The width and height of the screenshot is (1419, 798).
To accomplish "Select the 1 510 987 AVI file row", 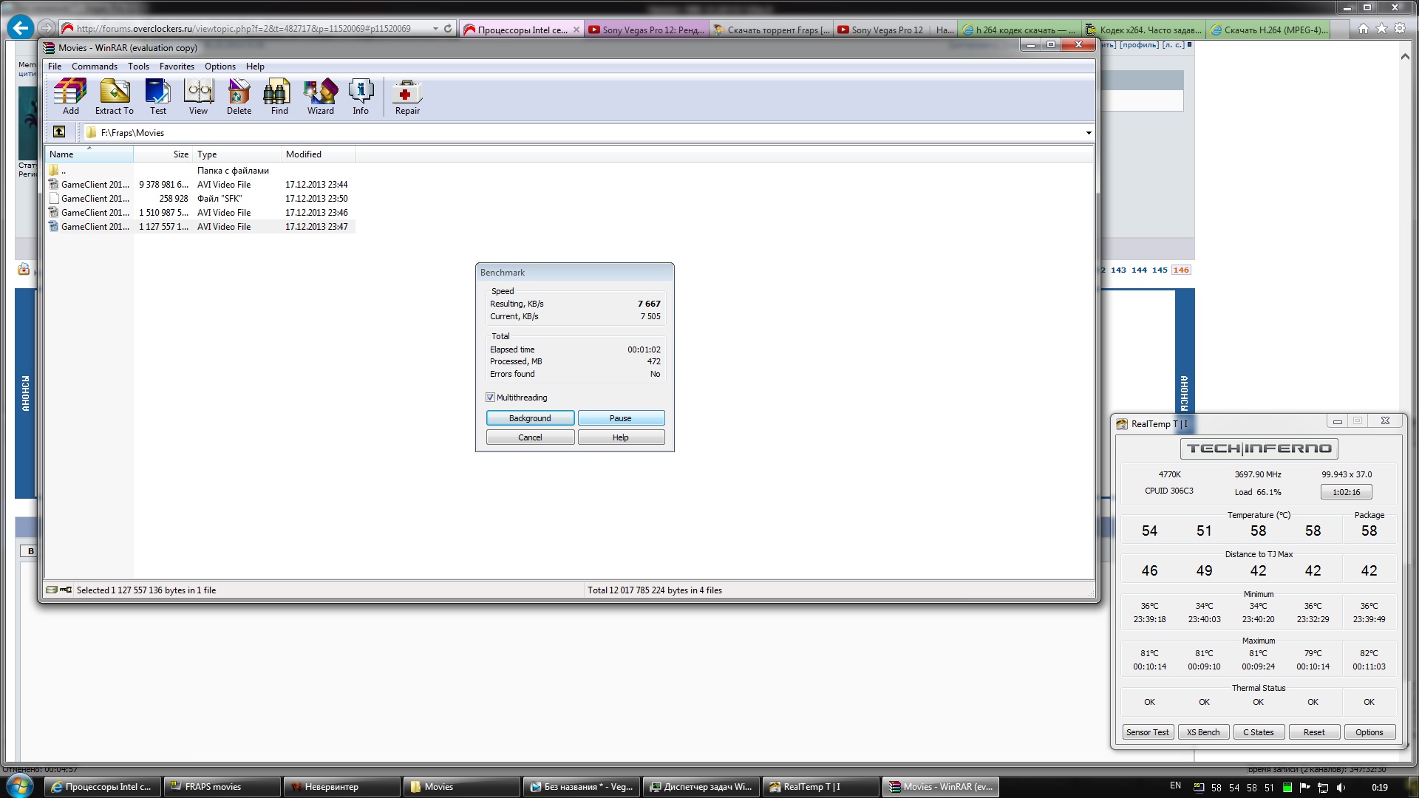I will [200, 213].
